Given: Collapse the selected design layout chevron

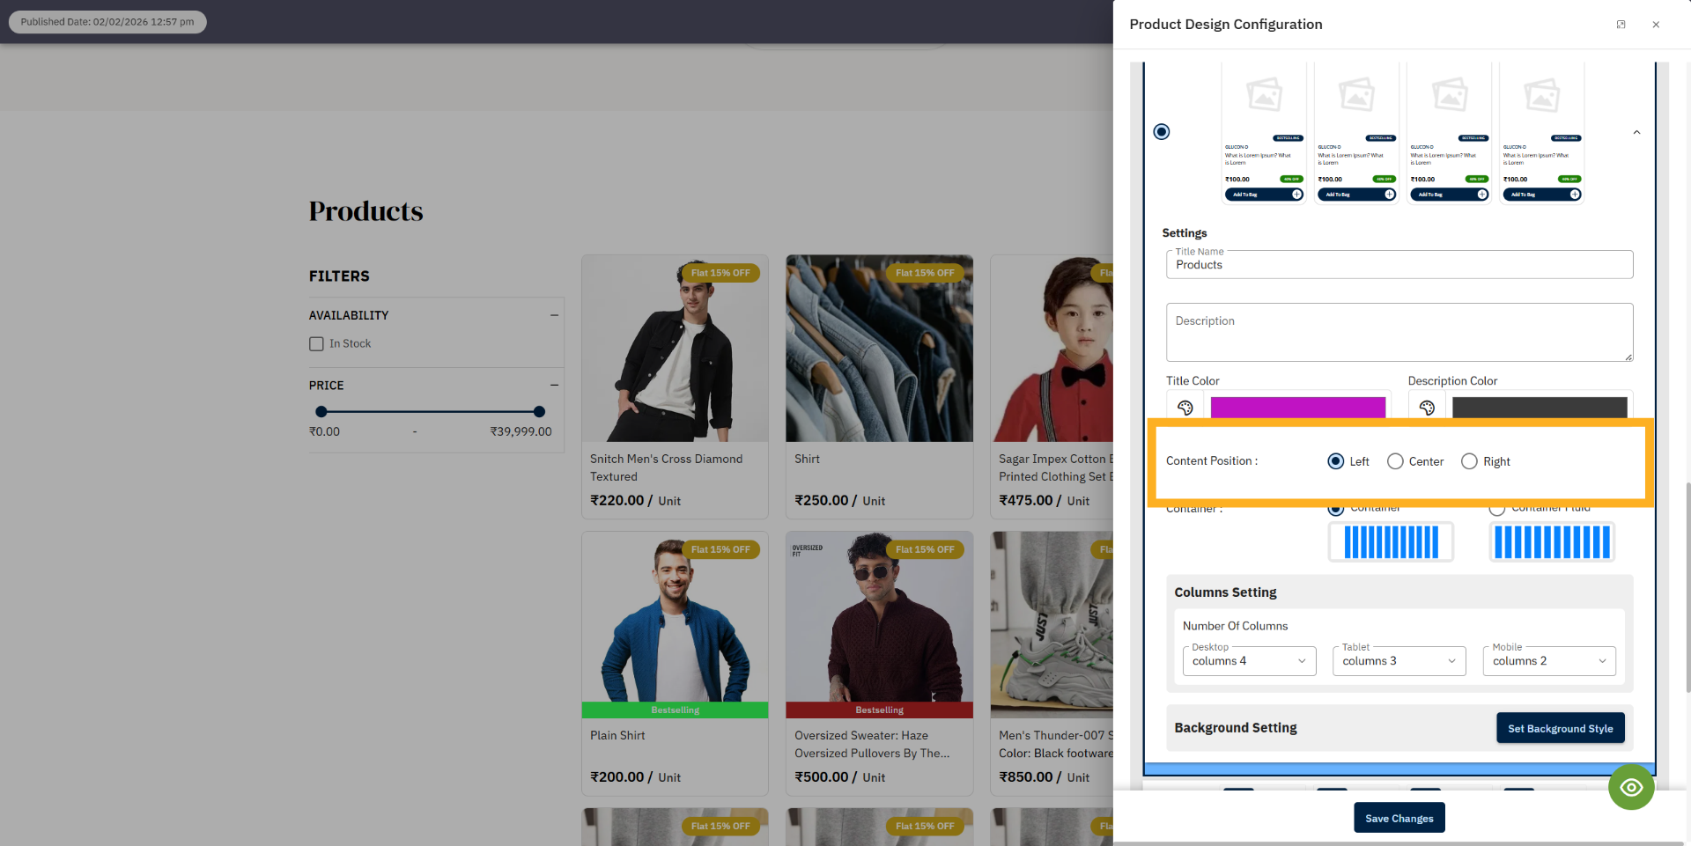Looking at the screenshot, I should [x=1636, y=133].
